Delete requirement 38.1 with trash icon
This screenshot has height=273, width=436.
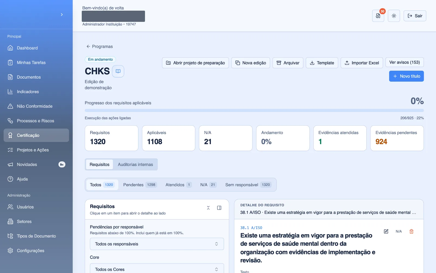[x=411, y=231]
